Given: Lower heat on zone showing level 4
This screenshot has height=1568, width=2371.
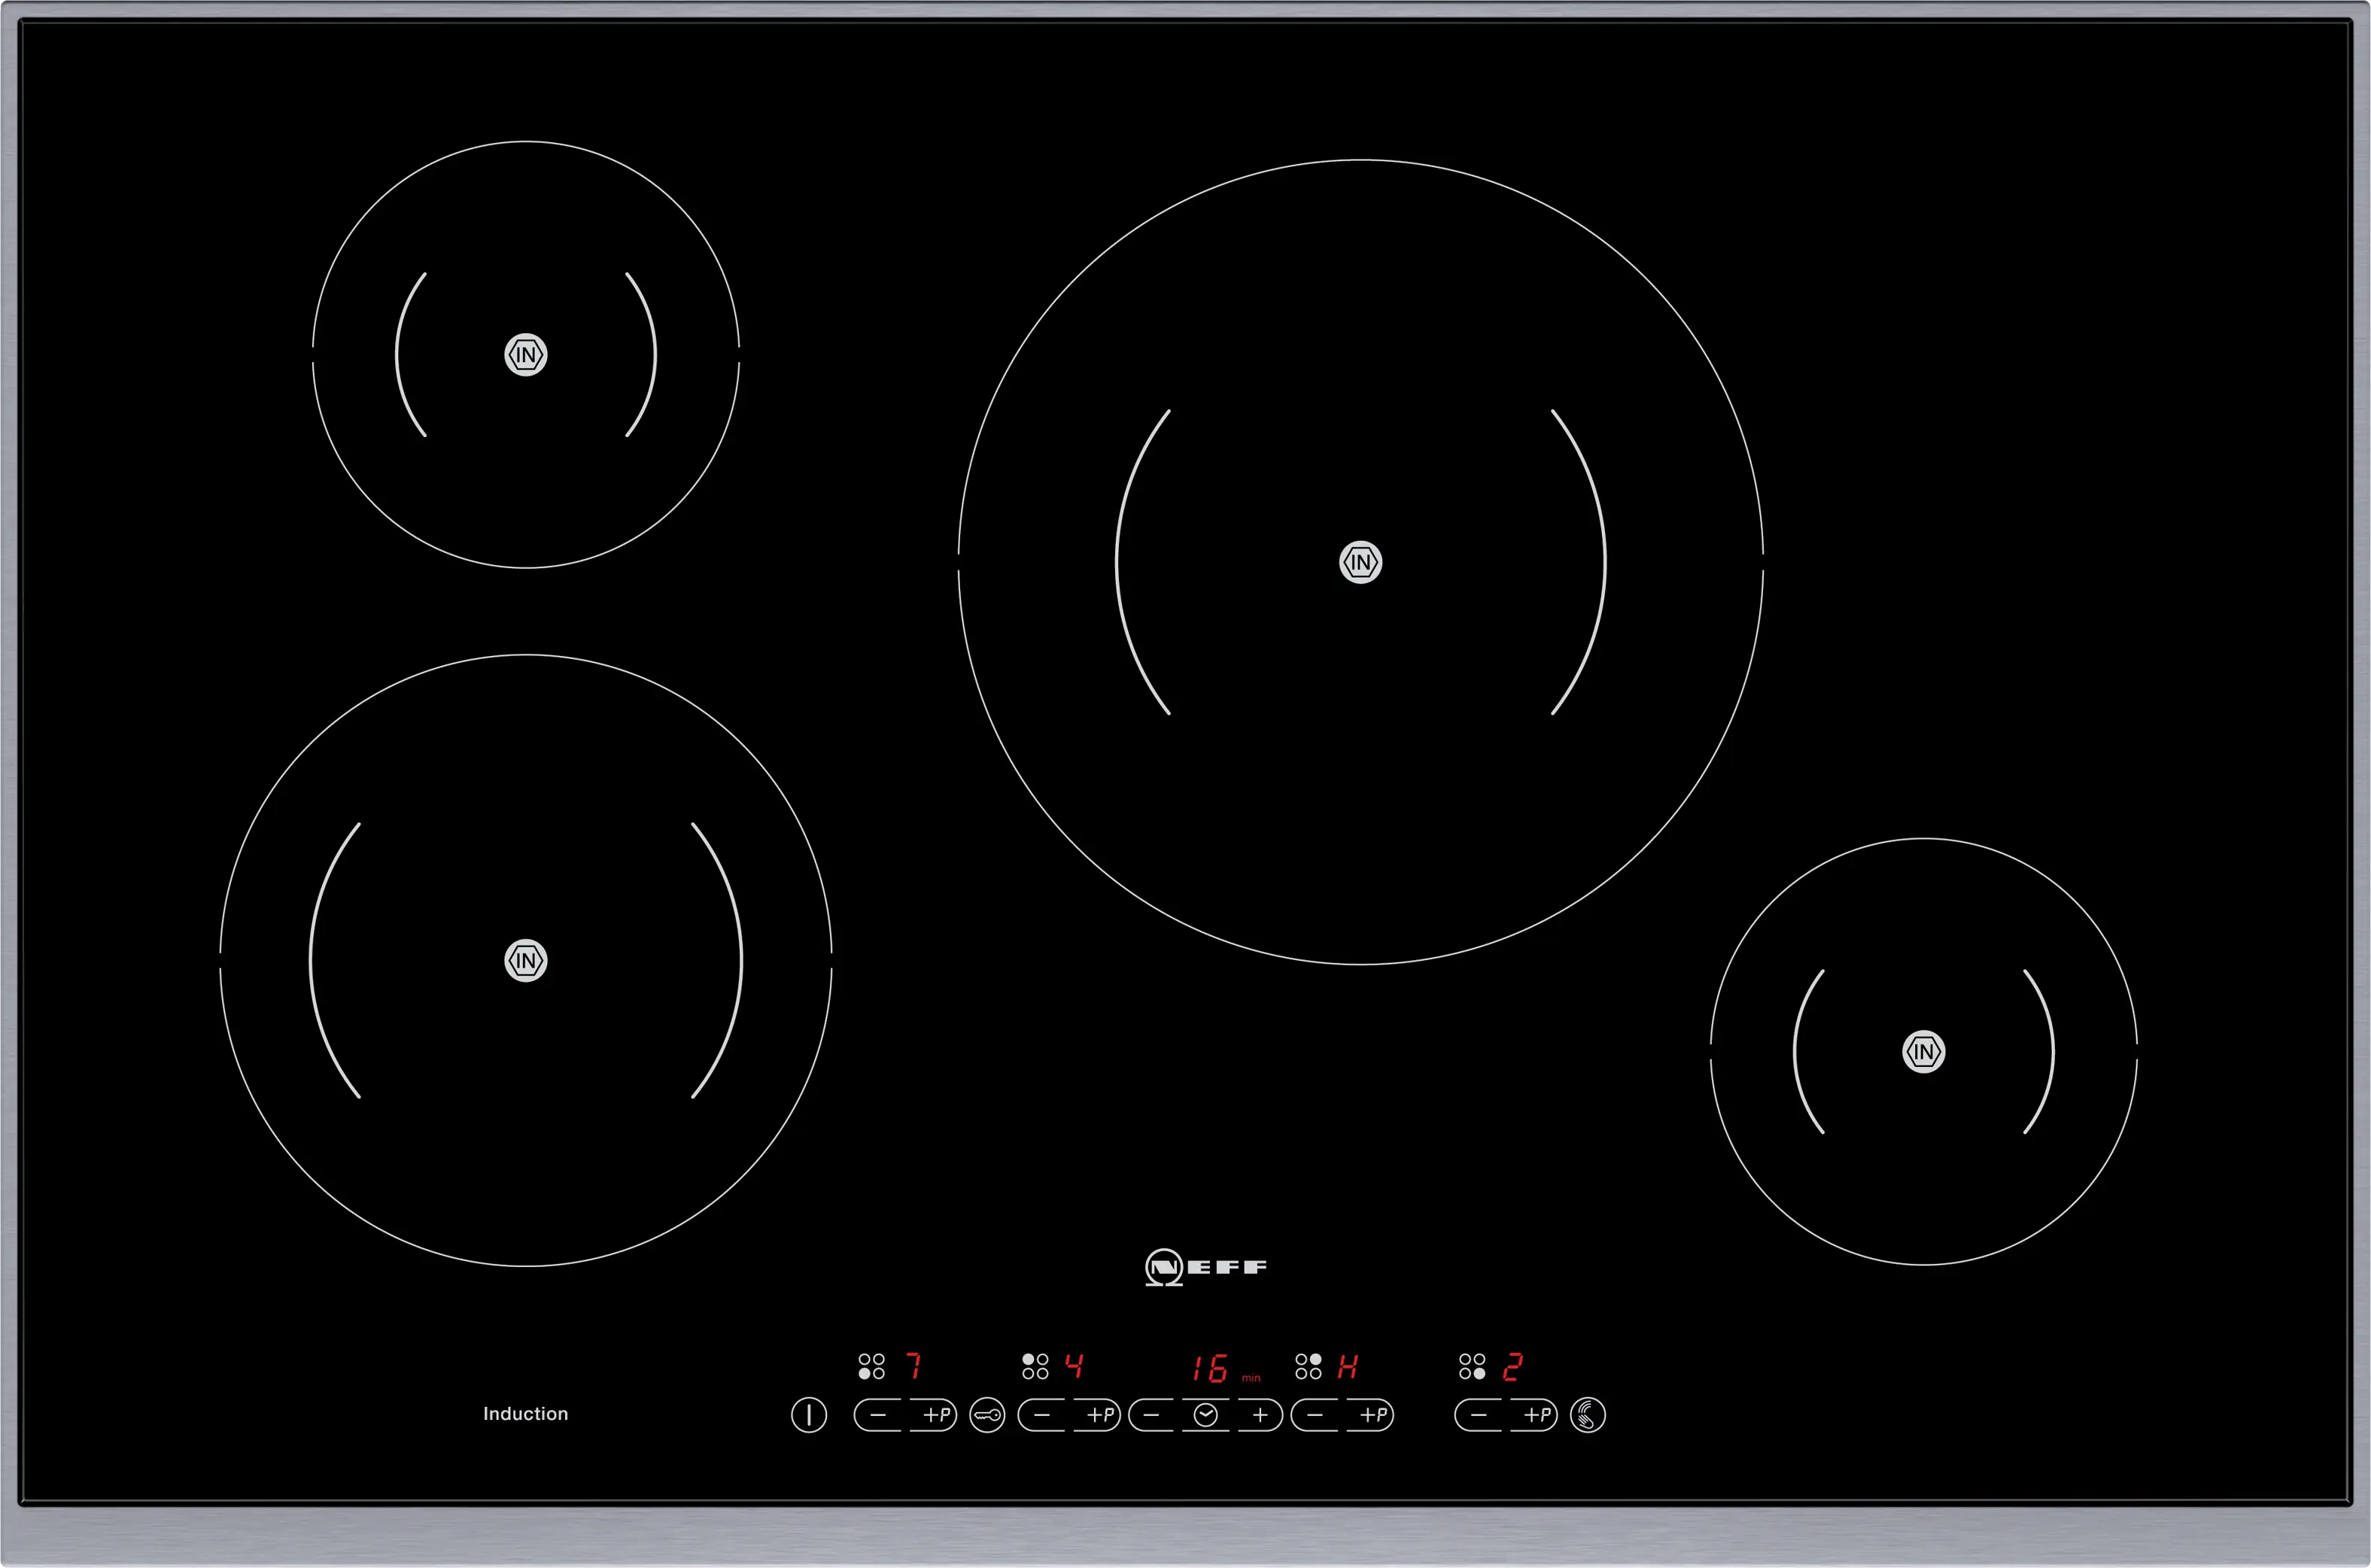Looking at the screenshot, I should (1042, 1415).
